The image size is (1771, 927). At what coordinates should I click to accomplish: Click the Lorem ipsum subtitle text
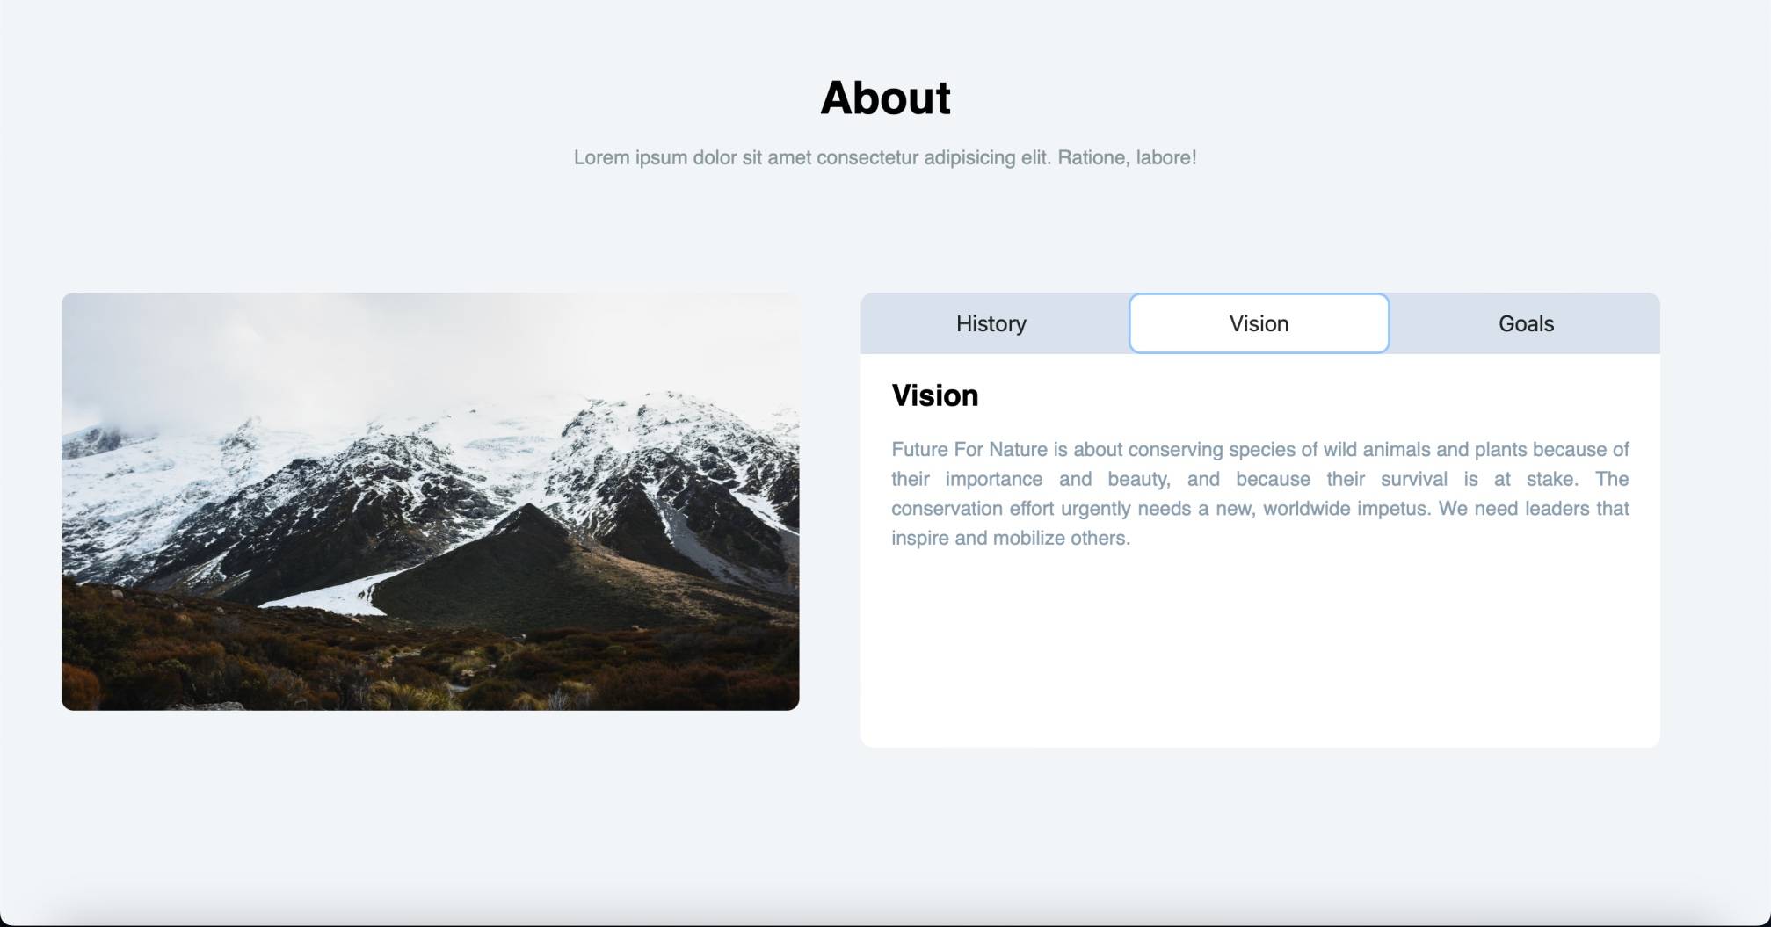click(x=885, y=158)
